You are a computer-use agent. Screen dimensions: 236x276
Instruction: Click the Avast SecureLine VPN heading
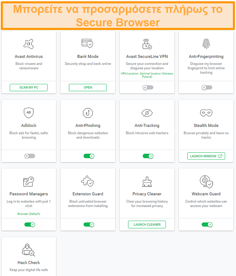coord(147,57)
